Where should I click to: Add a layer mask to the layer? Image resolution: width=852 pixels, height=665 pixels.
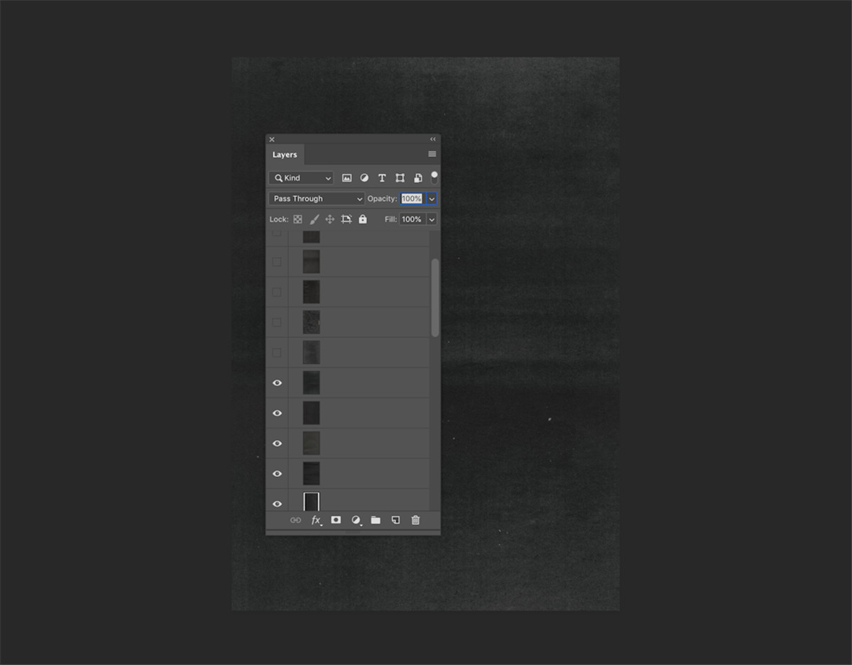coord(336,520)
